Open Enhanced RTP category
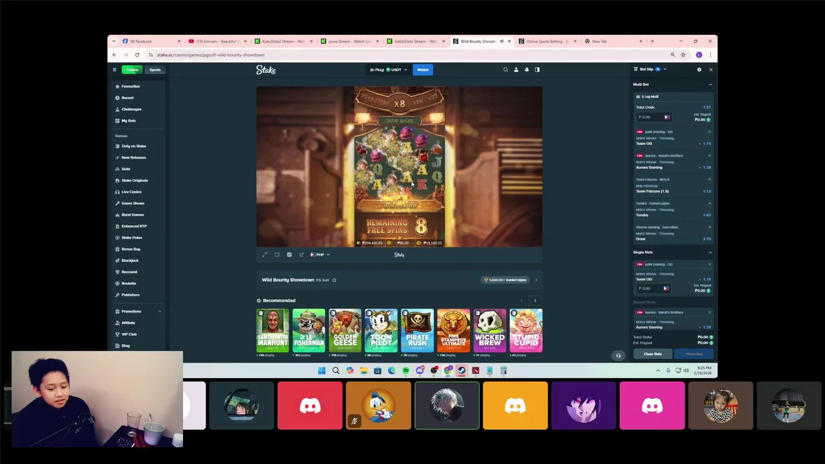 point(131,226)
